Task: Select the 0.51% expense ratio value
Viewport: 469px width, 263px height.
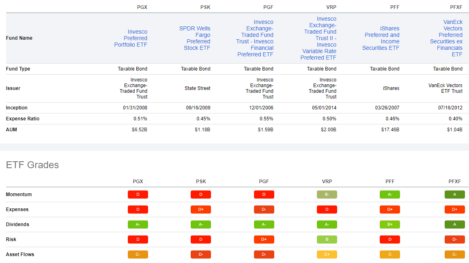Action: tap(140, 119)
